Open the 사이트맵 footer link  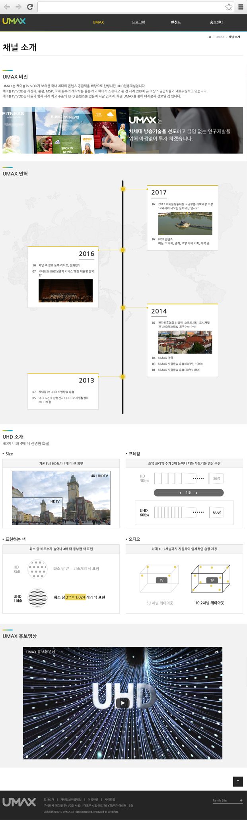pyautogui.click(x=110, y=799)
